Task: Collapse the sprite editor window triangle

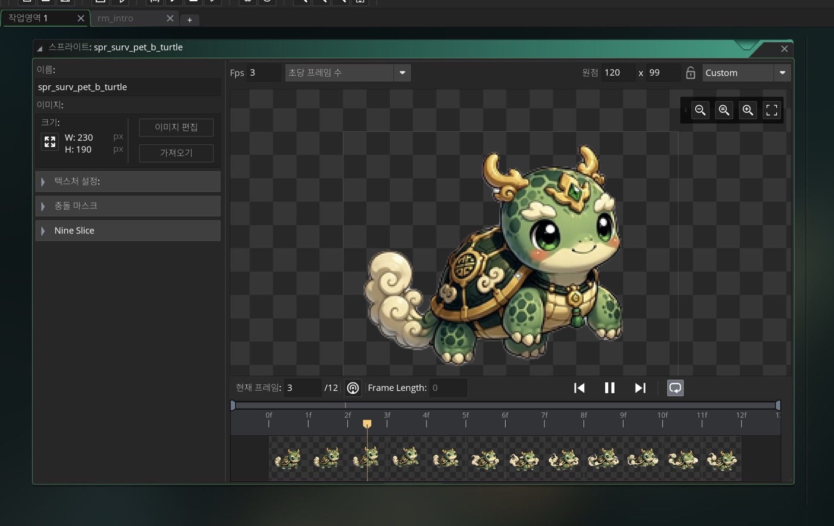Action: [39, 48]
